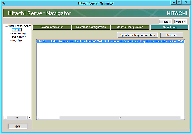
Task: Click the log list right scroll arrow
Action: (x=182, y=117)
